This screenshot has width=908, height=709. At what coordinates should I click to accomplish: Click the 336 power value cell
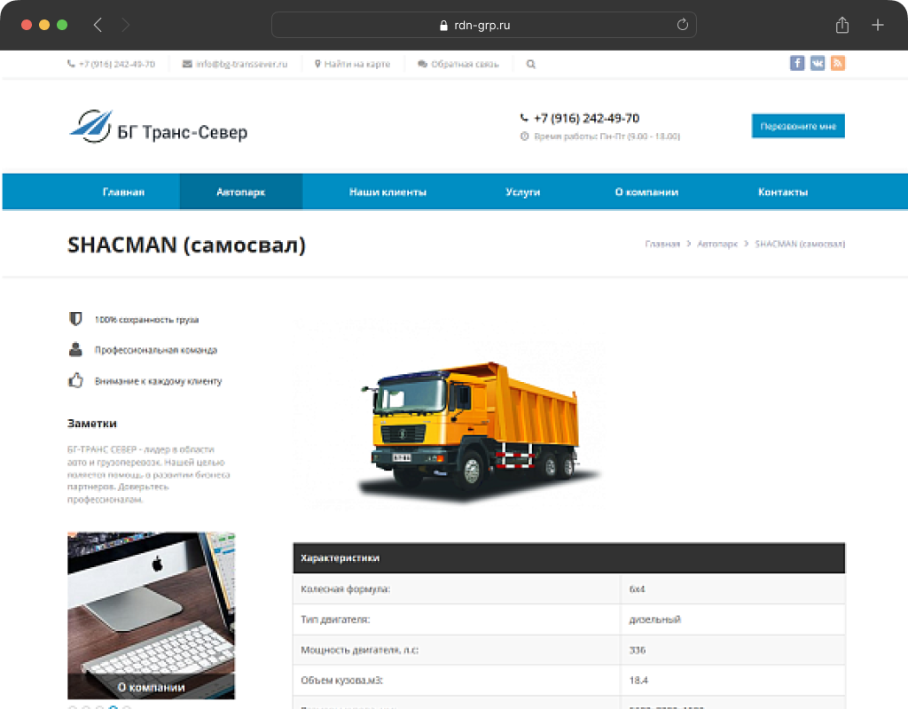(x=732, y=650)
